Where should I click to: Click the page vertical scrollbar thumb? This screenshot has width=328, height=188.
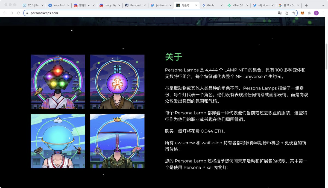(326, 56)
